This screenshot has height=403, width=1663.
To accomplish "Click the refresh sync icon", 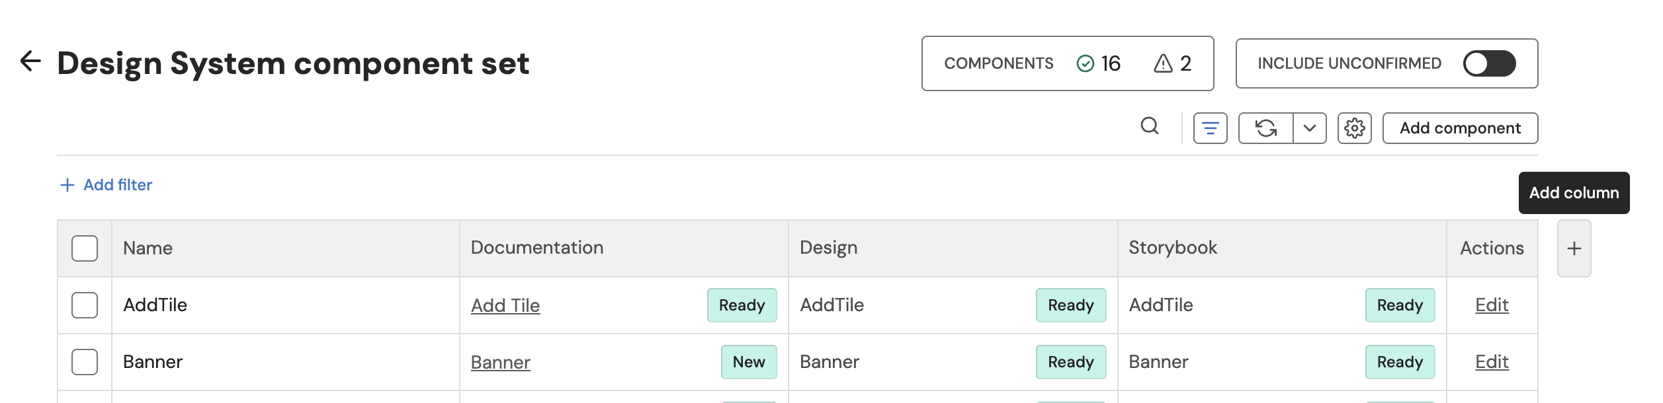I will click(1266, 128).
